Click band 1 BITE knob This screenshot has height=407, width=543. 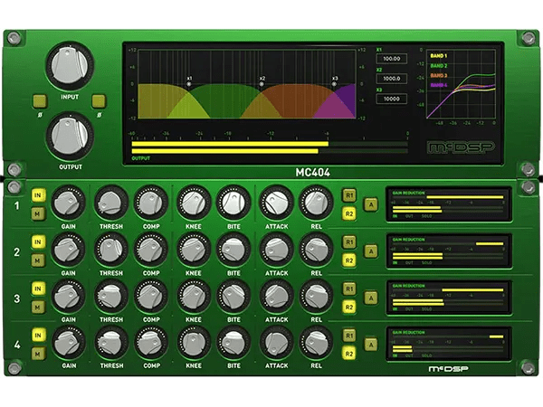click(x=233, y=203)
